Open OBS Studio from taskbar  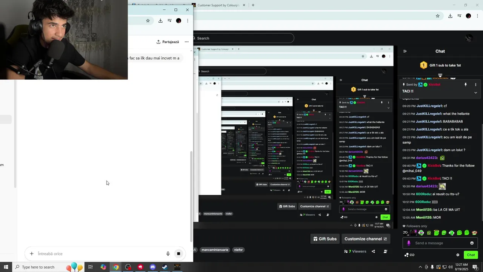click(128, 267)
